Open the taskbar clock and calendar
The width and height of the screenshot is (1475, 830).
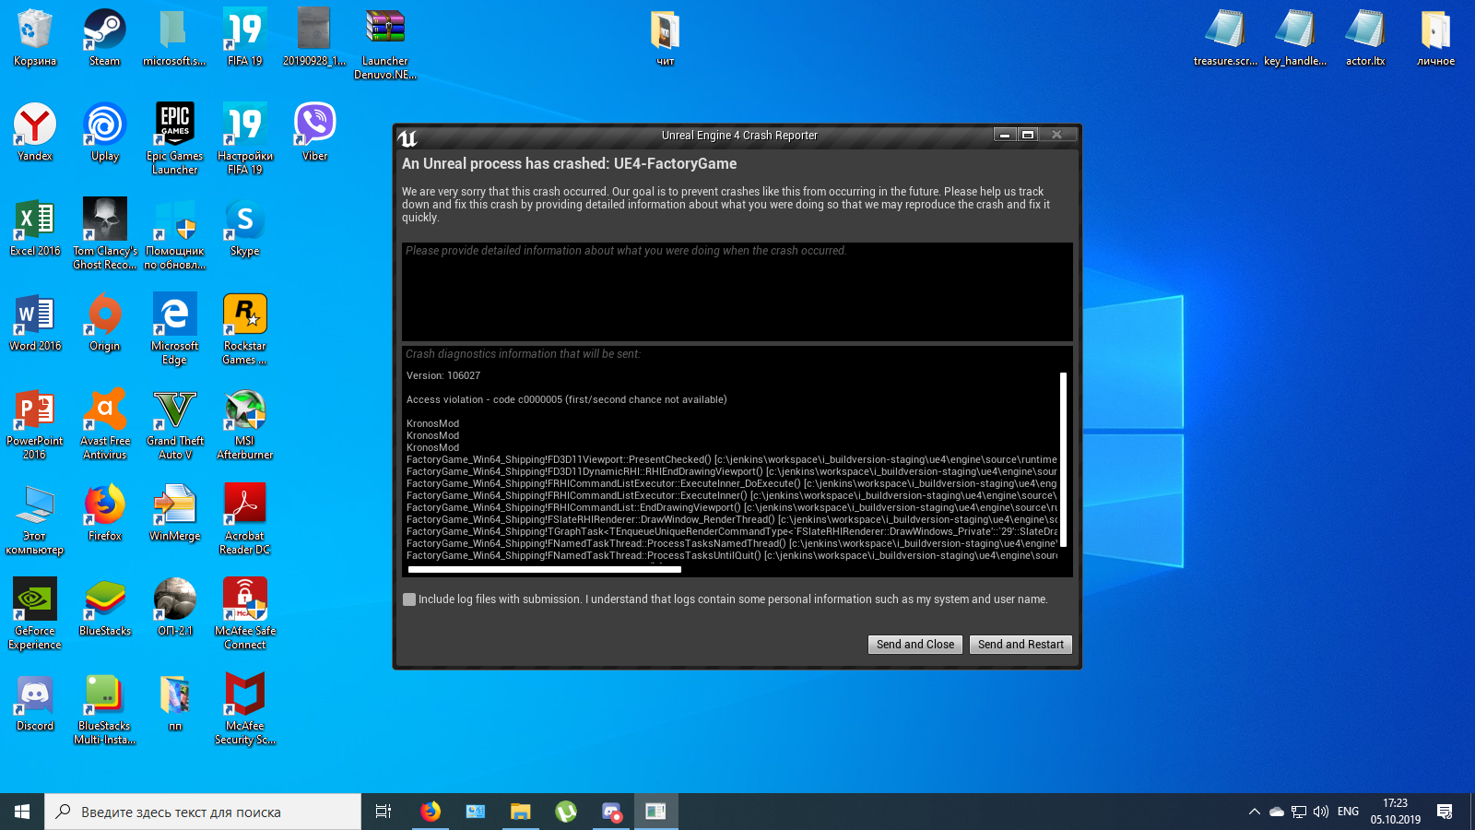tap(1395, 812)
